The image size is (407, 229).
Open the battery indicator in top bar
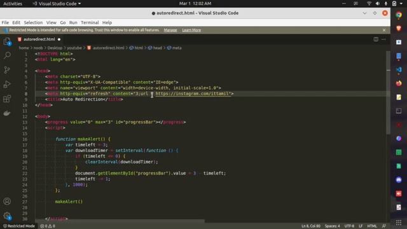point(394,3)
